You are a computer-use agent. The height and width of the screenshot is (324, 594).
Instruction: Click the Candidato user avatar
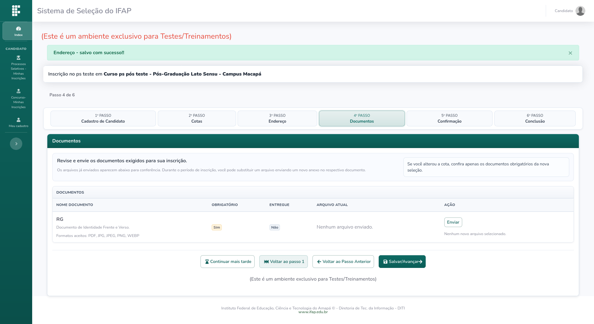[580, 11]
